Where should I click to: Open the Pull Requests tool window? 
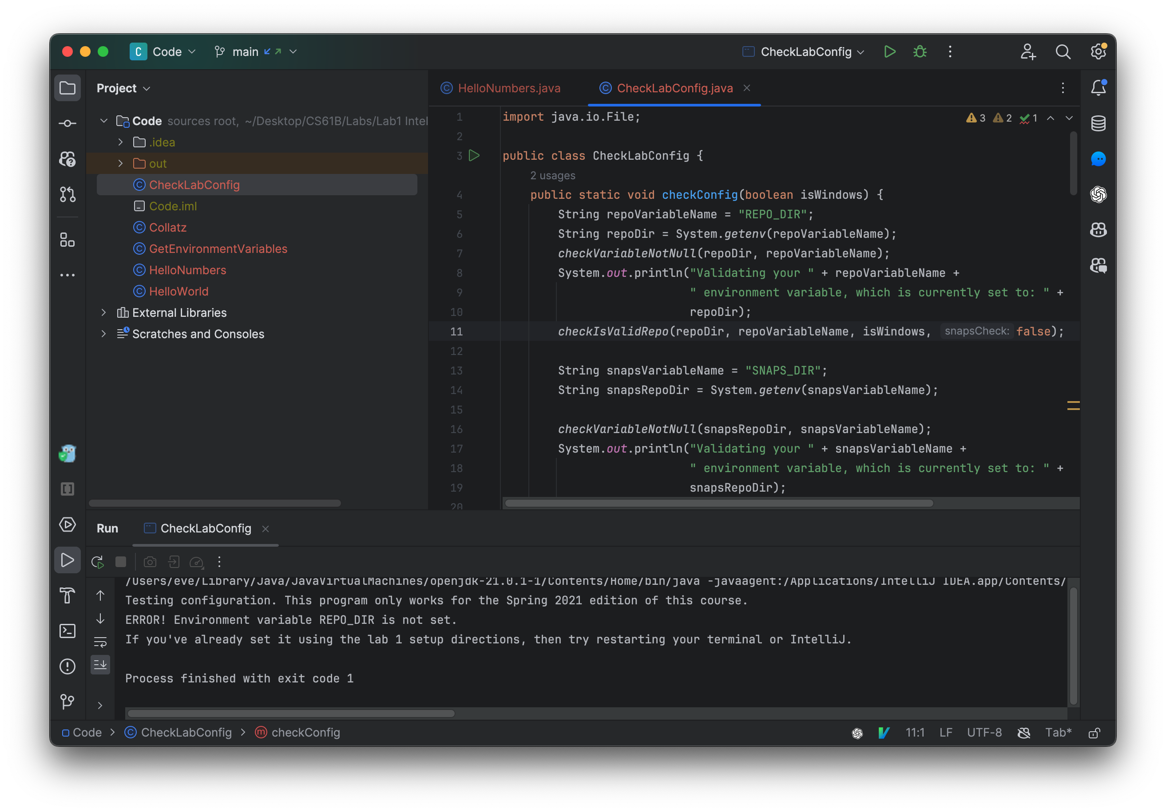click(67, 194)
